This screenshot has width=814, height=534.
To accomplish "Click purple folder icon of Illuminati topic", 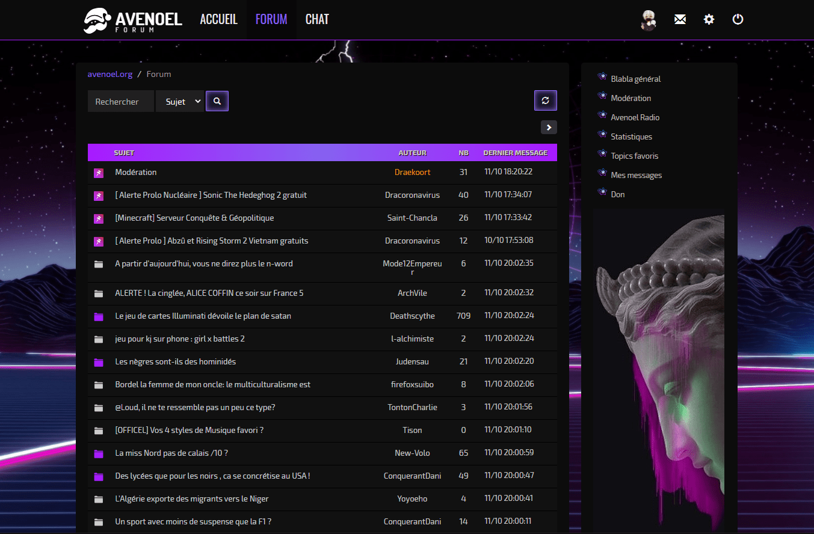I will 99,316.
